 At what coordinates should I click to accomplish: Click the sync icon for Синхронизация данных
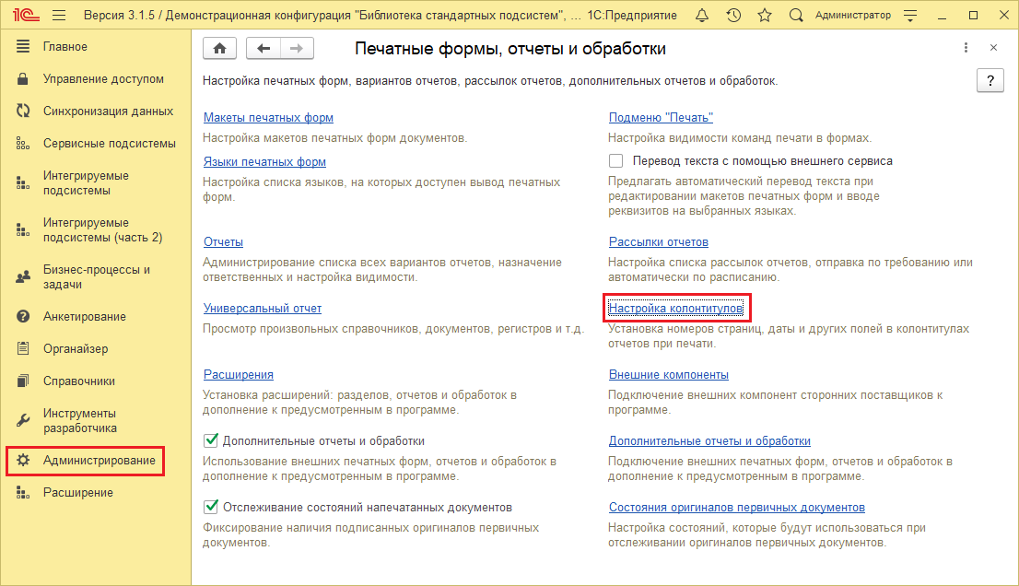coord(23,111)
